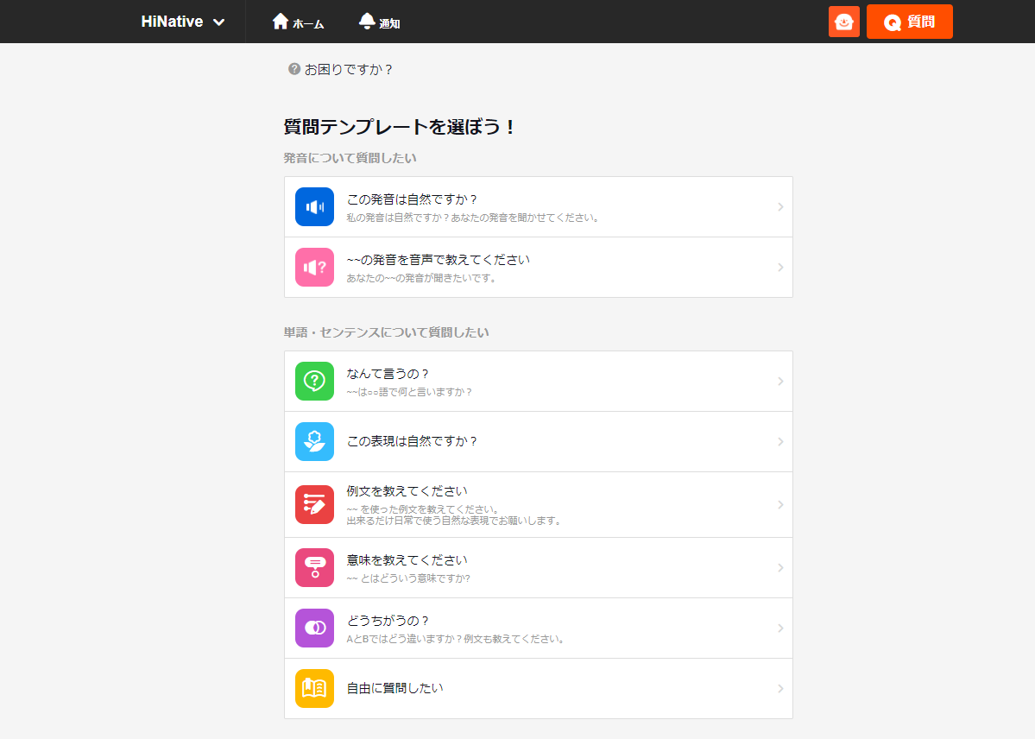
Task: Click the light blue flower icon
Action: [314, 441]
